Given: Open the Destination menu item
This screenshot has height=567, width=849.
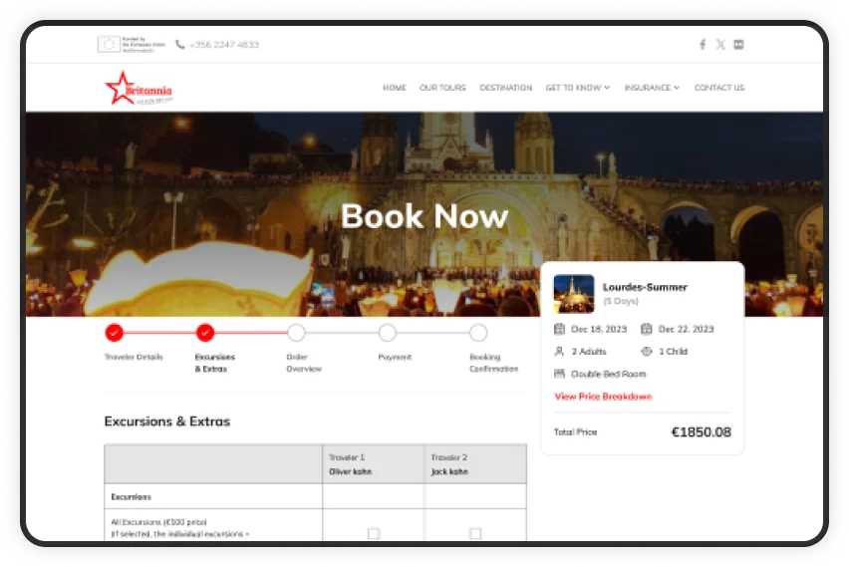Looking at the screenshot, I should coord(505,88).
